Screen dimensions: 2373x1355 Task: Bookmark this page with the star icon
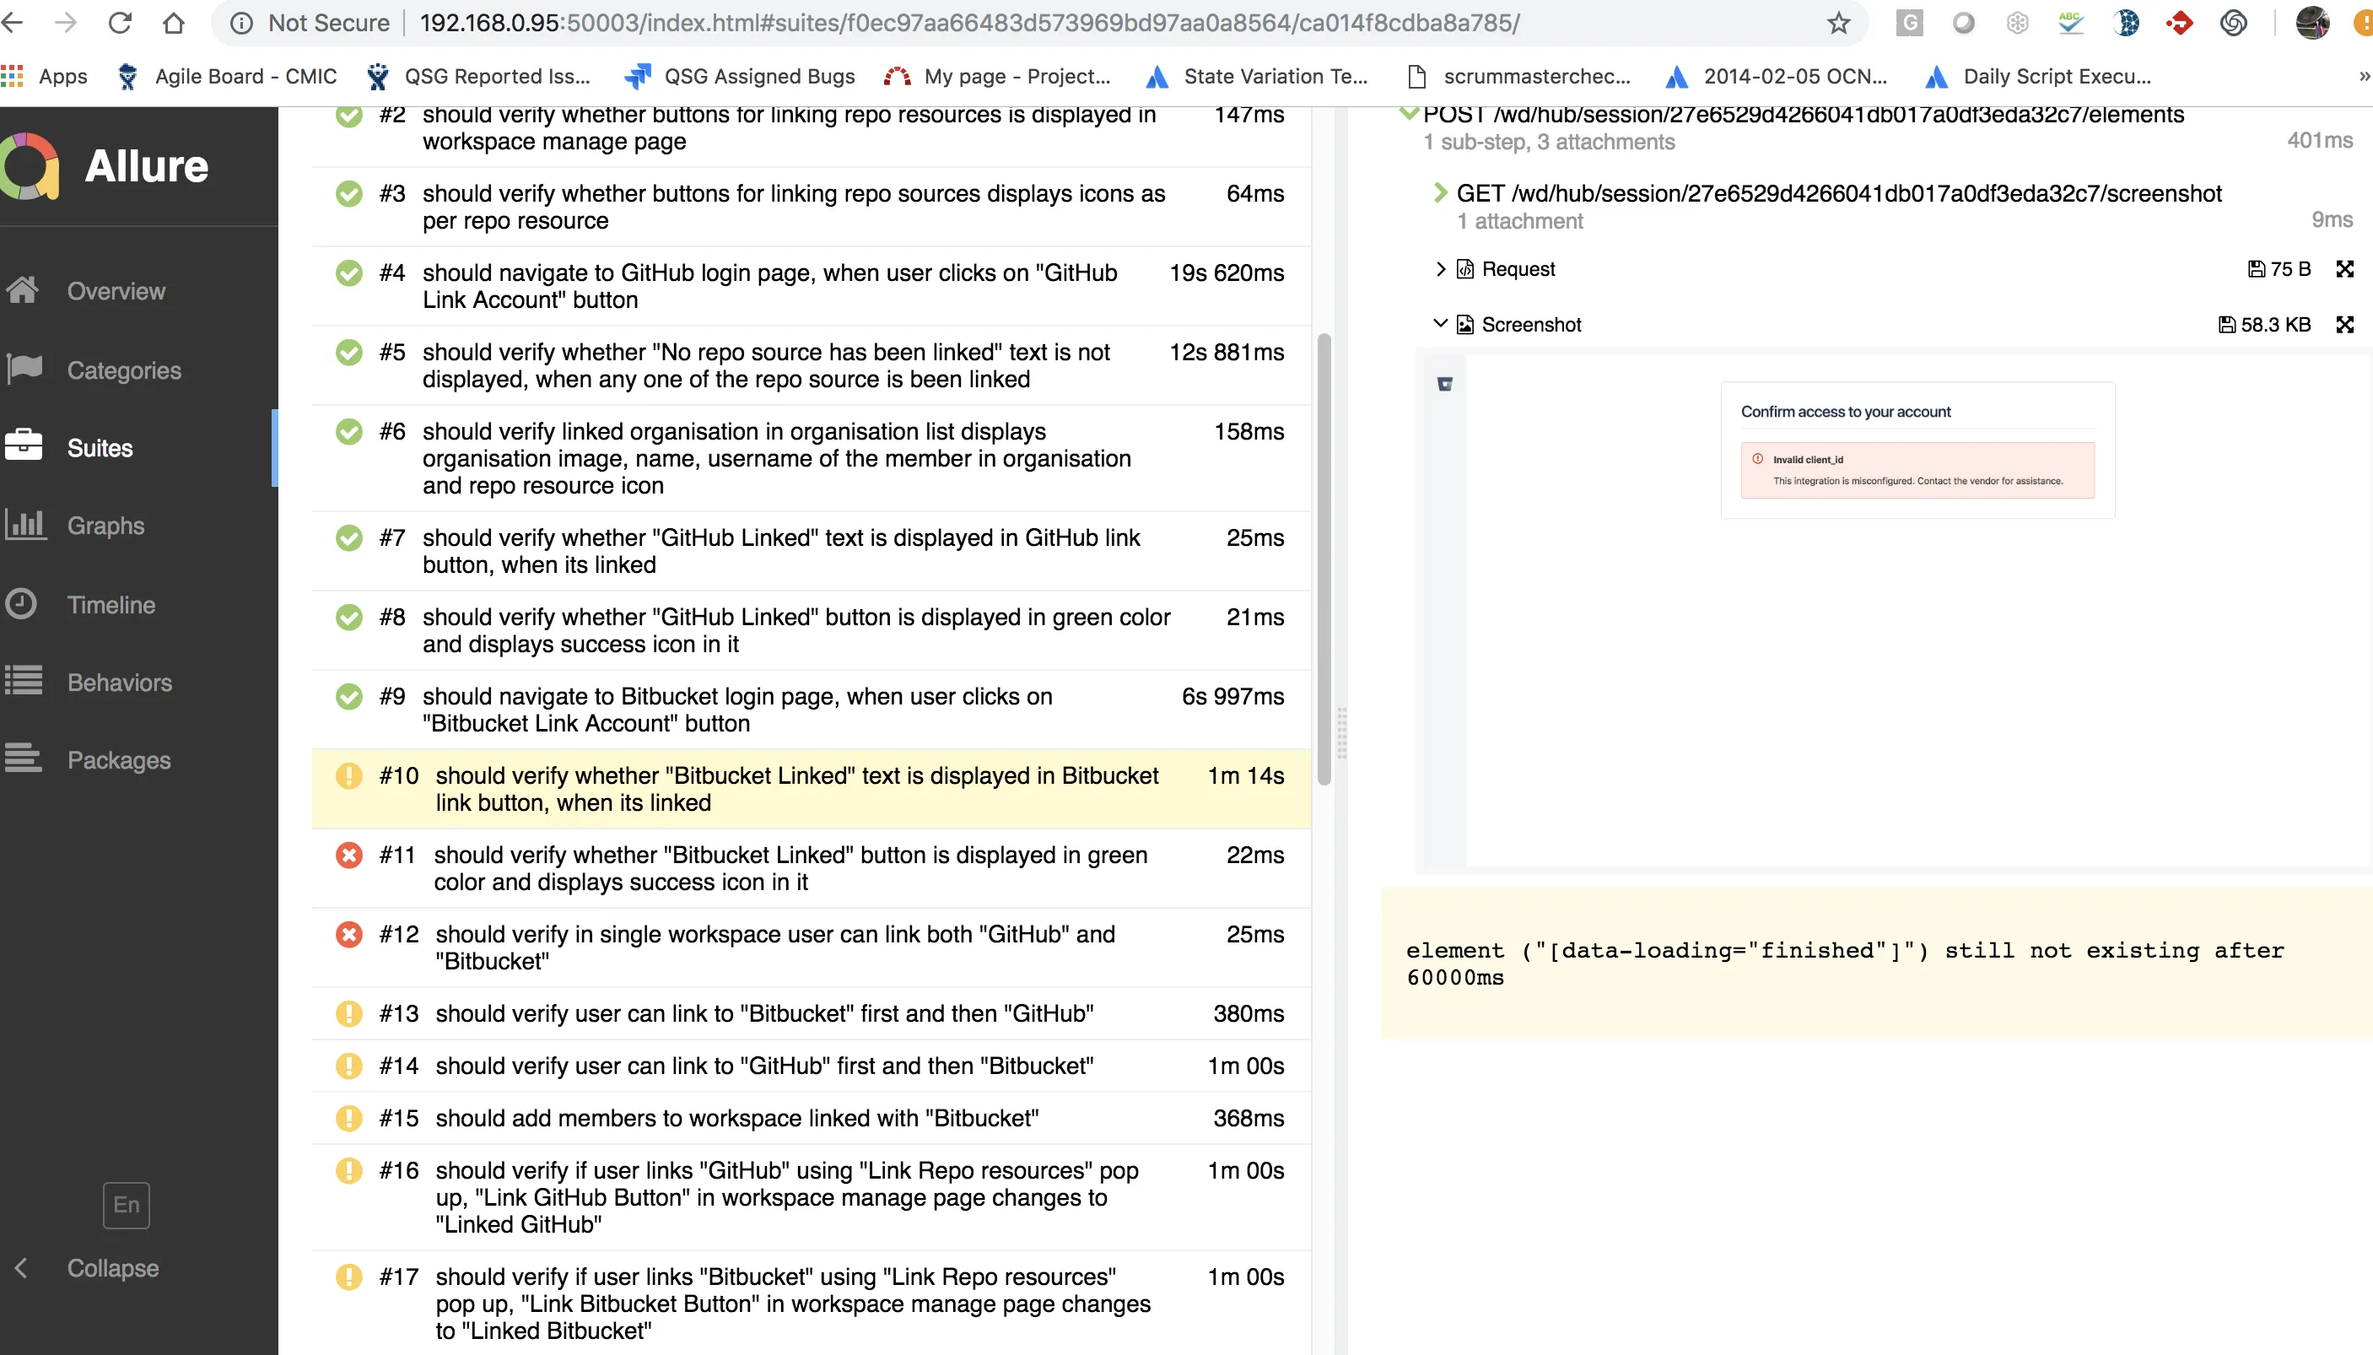click(x=1838, y=24)
